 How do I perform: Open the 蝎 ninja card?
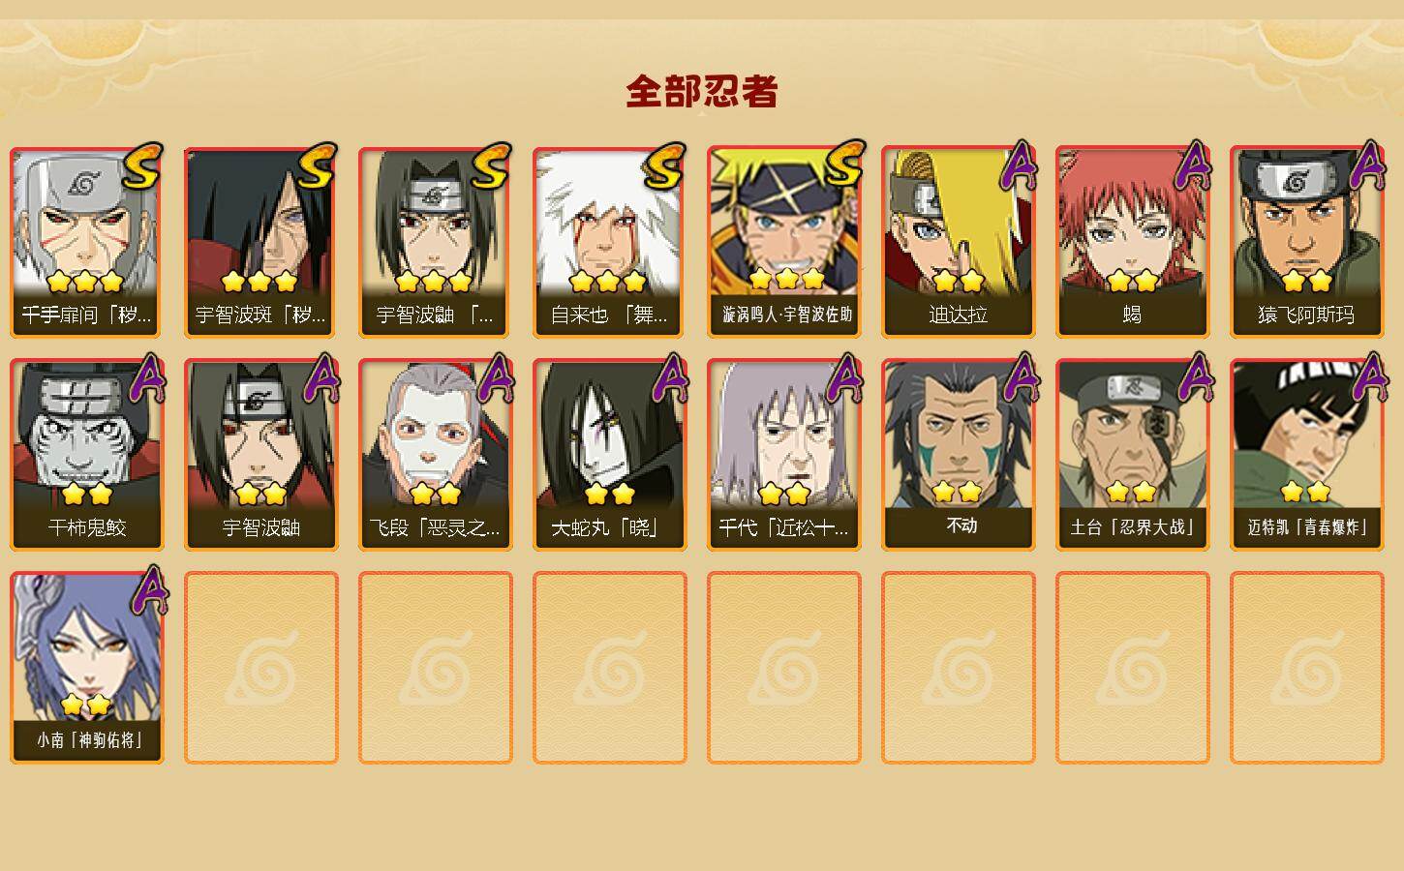[x=1132, y=242]
